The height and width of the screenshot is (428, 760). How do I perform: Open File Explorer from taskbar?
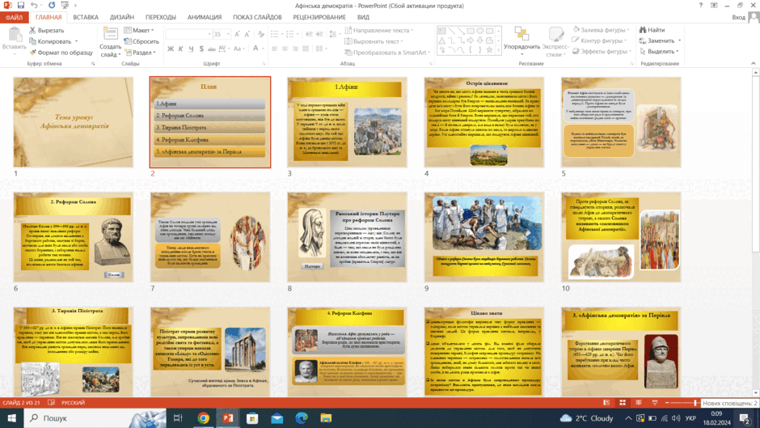326,417
